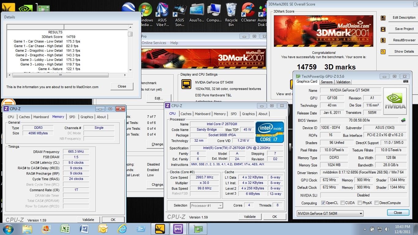Click the Close button in GPU-Z
418x235 pixels.
tap(398, 213)
